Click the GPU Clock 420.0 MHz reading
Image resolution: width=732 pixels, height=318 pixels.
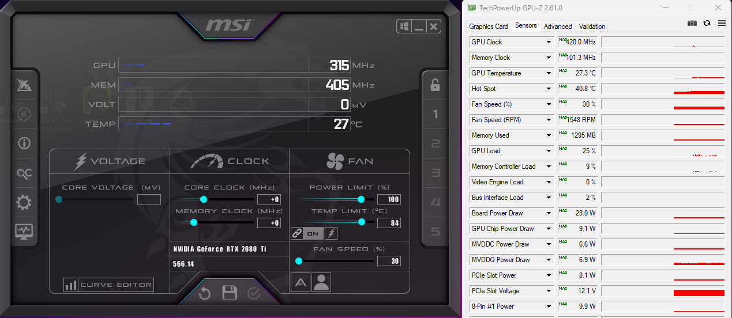(x=577, y=42)
